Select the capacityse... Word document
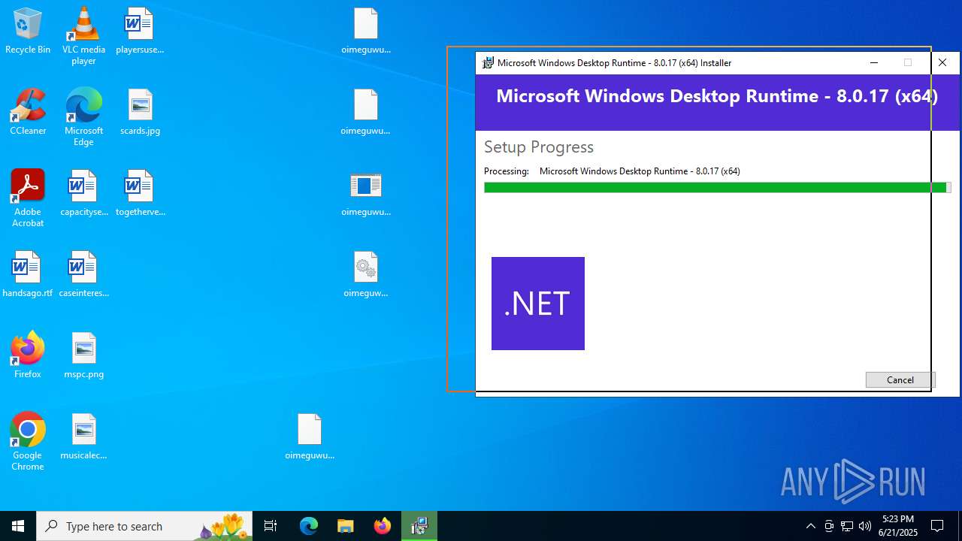This screenshot has height=541, width=962. coord(83,194)
